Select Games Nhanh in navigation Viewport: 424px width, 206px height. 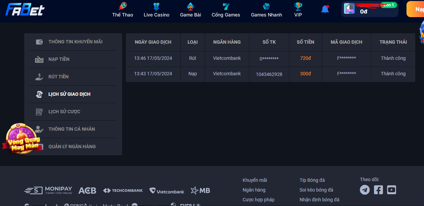(x=267, y=10)
